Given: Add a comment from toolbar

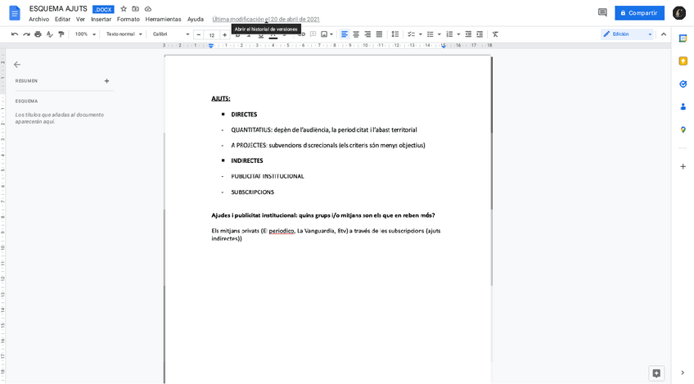Looking at the screenshot, I should pyautogui.click(x=313, y=34).
